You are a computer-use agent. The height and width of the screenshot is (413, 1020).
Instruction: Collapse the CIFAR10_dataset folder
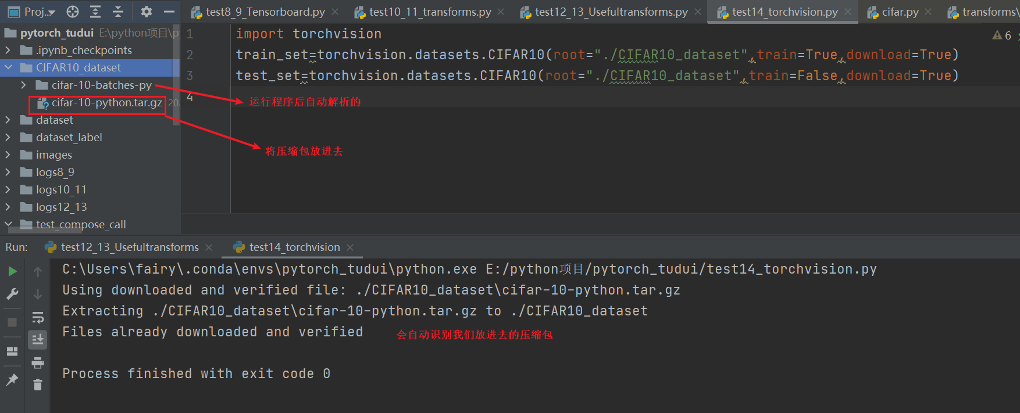8,67
